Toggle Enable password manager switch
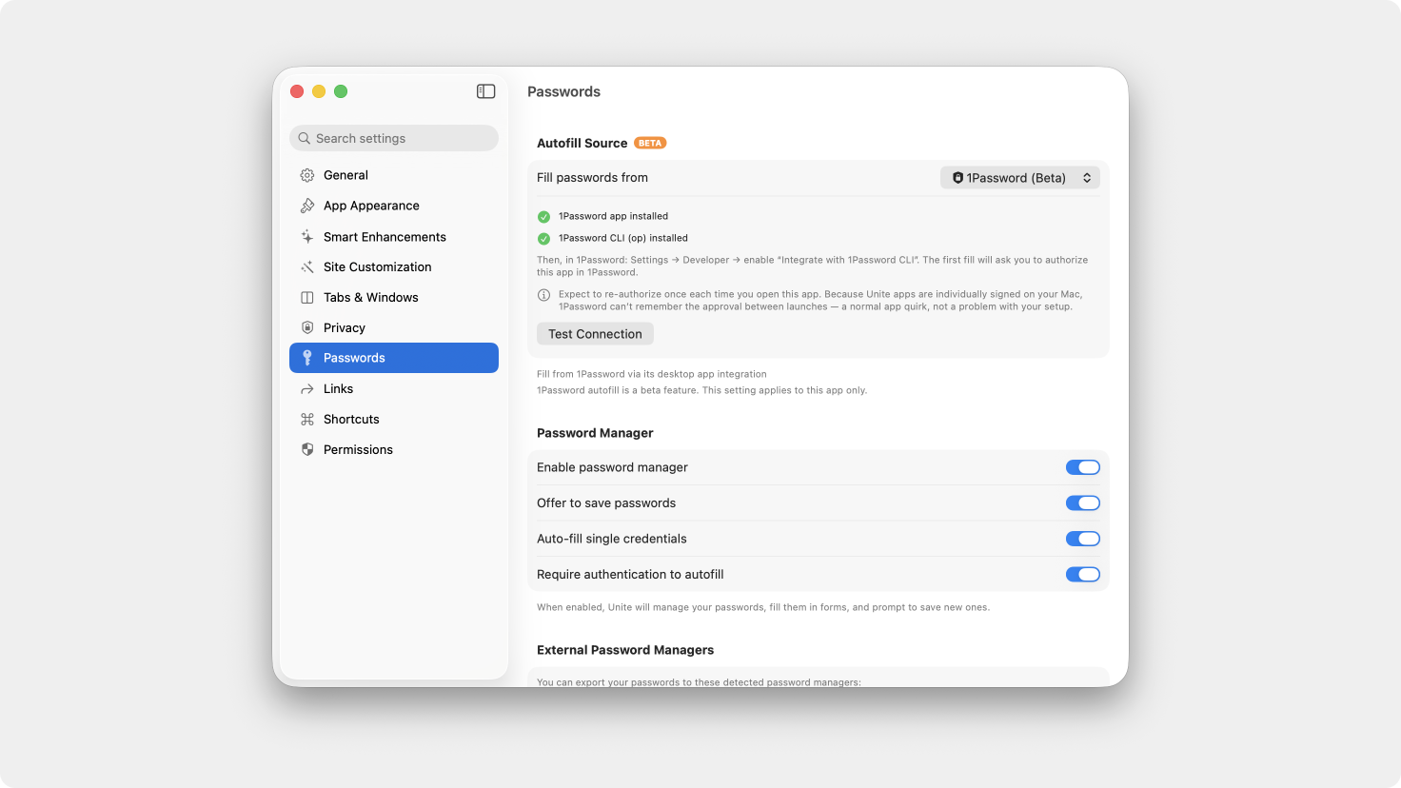 tap(1083, 467)
